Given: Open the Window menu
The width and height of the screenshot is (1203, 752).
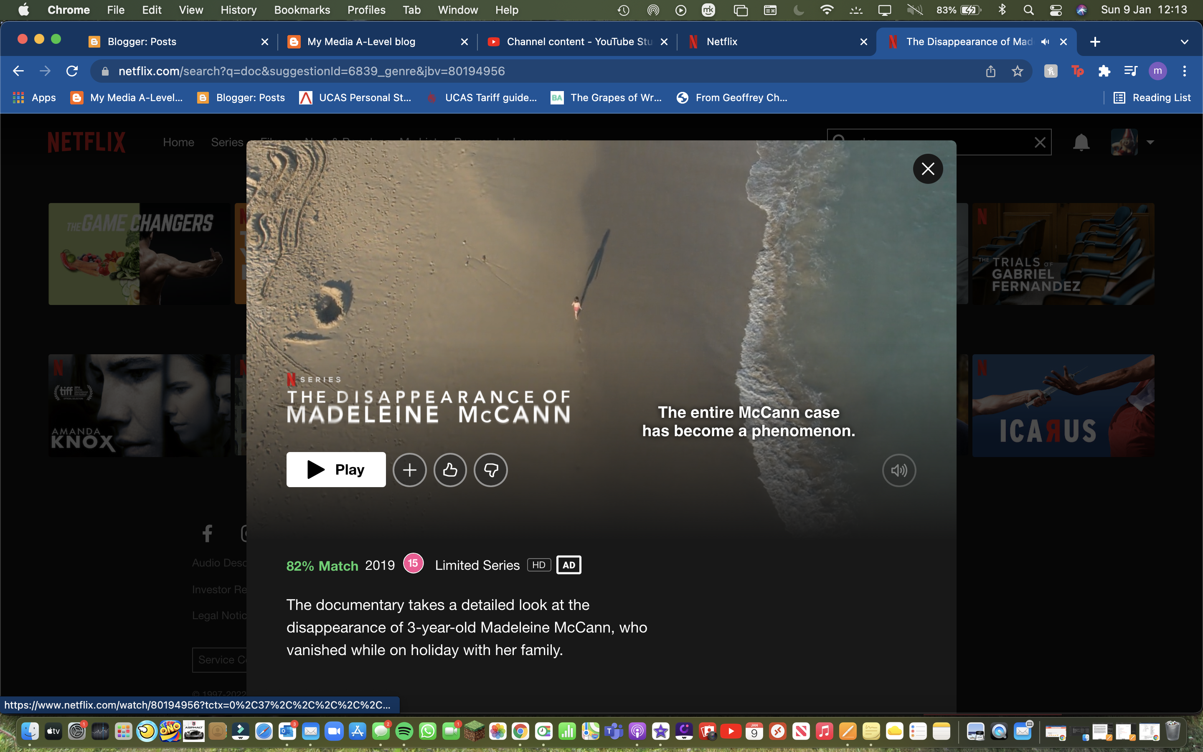Looking at the screenshot, I should coord(457,10).
